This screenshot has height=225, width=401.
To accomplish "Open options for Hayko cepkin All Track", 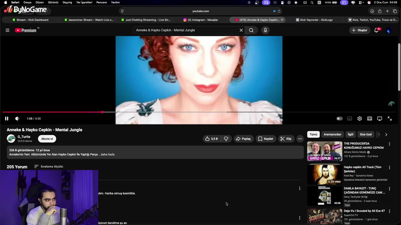I will [x=389, y=167].
